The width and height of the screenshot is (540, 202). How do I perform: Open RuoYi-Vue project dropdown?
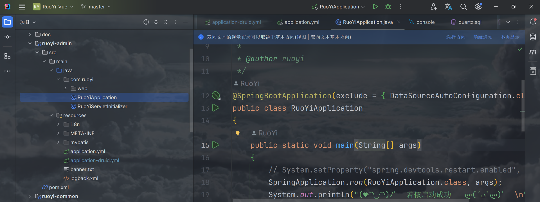53,7
